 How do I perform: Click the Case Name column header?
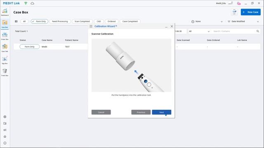click(47, 40)
